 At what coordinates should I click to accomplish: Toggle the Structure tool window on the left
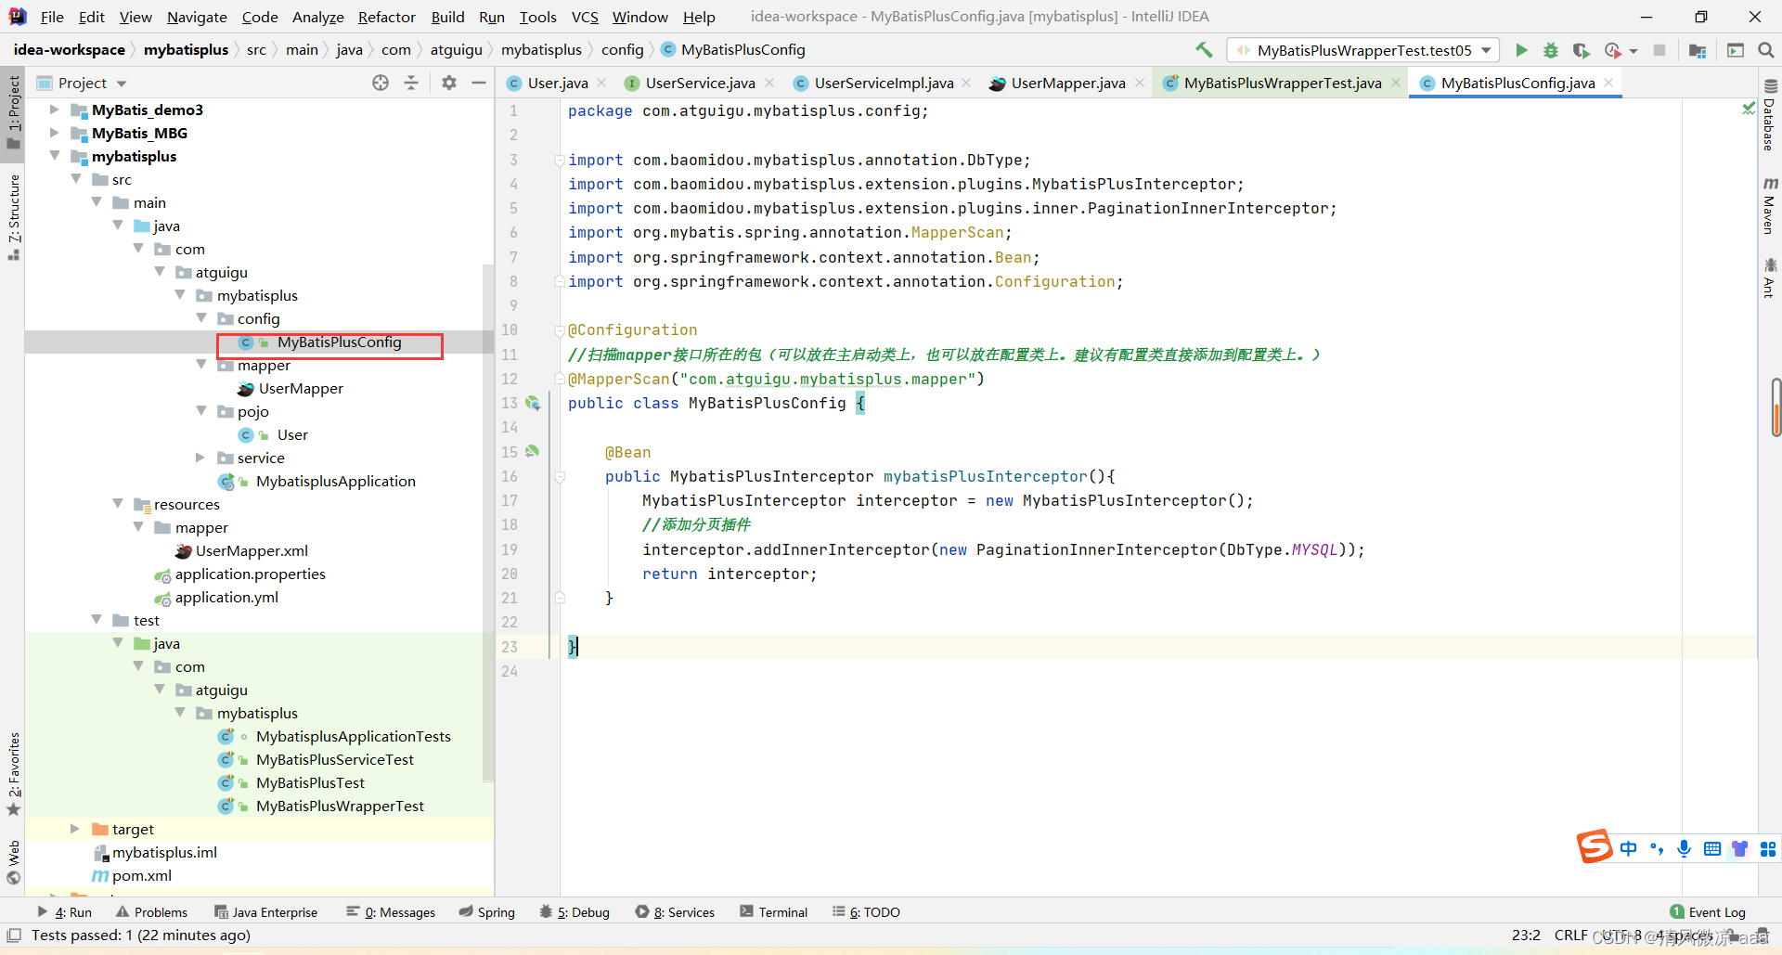point(14,215)
